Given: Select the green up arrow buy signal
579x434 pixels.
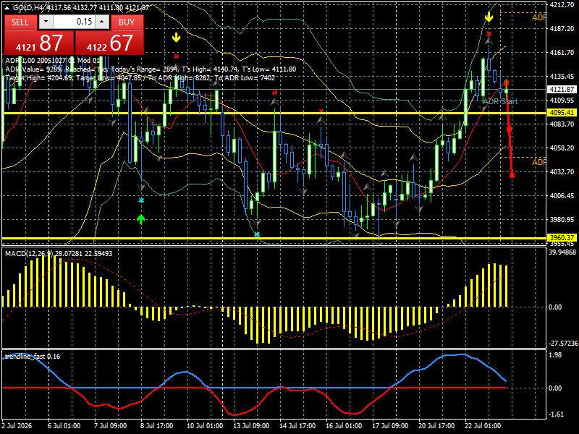Looking at the screenshot, I should pyautogui.click(x=140, y=219).
